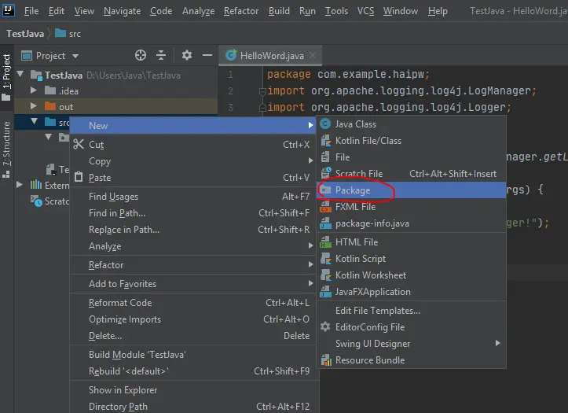Open Project panel settings gear
Screen dimensions: 568x413
click(x=186, y=56)
